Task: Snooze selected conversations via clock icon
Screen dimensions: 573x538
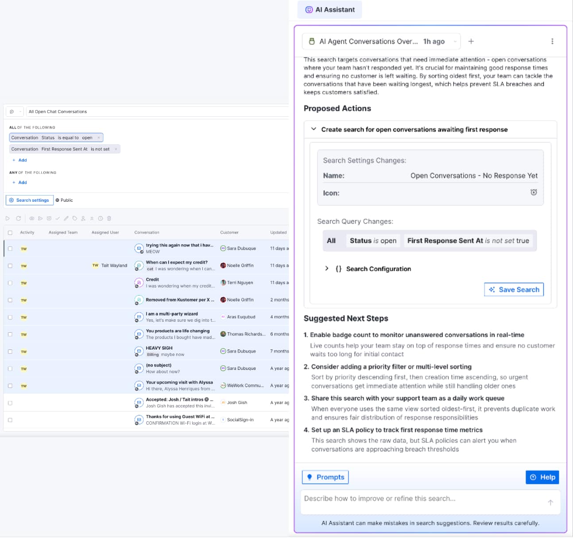Action: (x=100, y=218)
